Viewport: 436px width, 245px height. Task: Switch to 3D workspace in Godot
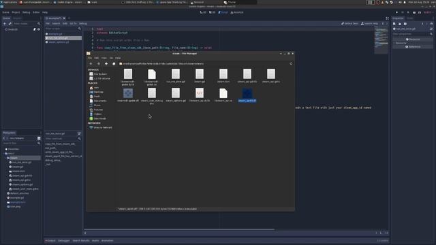pyautogui.click(x=212, y=12)
